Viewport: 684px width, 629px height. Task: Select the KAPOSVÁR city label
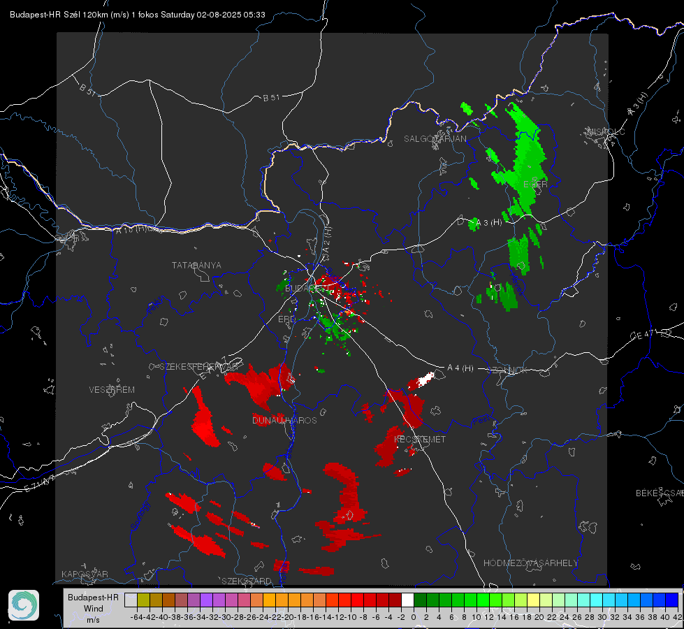coord(85,574)
